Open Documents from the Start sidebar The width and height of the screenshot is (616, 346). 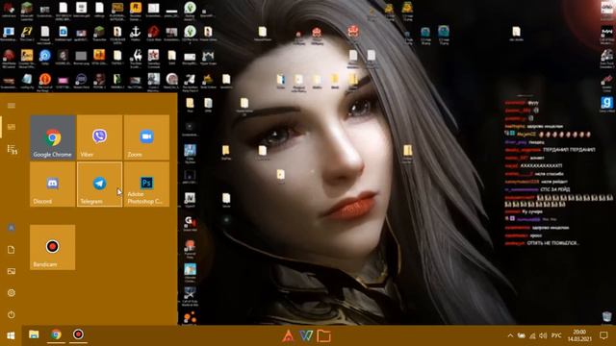pyautogui.click(x=12, y=250)
